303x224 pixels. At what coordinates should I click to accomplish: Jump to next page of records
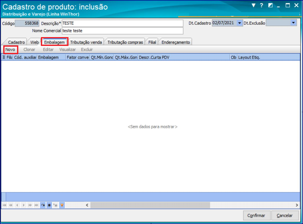(x=30, y=205)
